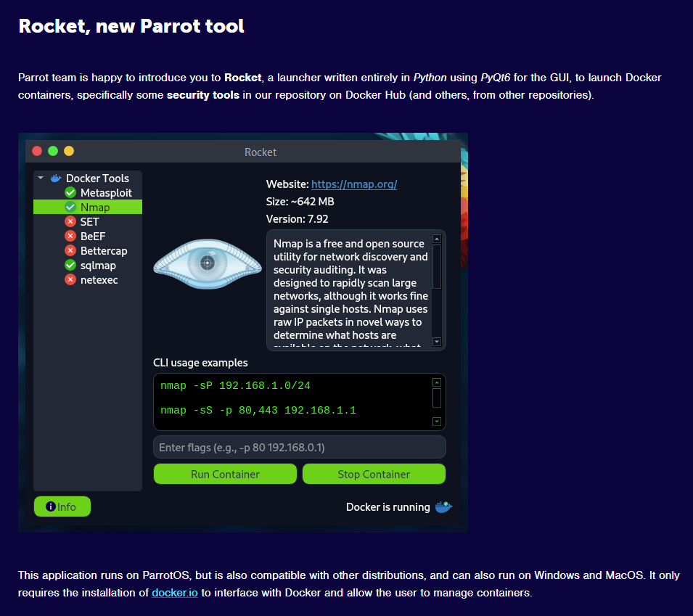Click the Docker is running status text
This screenshot has height=616, width=693.
click(387, 507)
